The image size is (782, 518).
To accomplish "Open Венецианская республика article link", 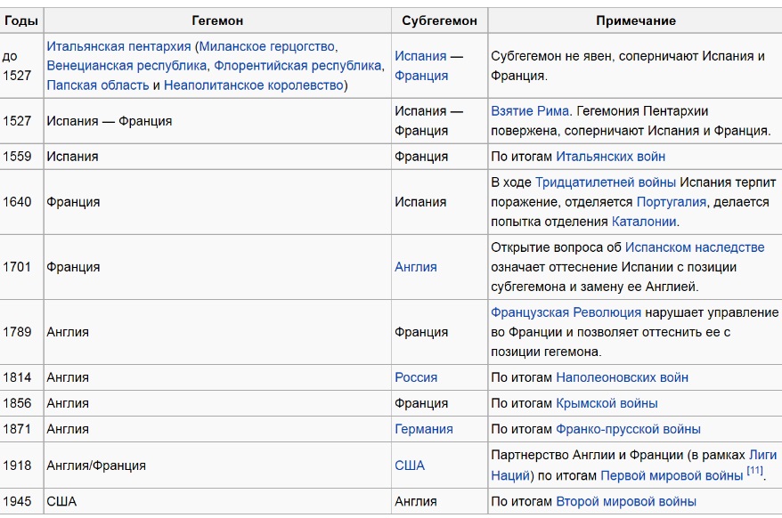I will click(x=126, y=66).
